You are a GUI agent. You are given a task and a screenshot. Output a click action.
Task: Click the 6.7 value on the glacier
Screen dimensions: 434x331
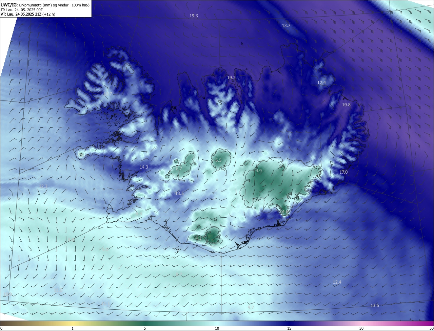[x=179, y=169]
